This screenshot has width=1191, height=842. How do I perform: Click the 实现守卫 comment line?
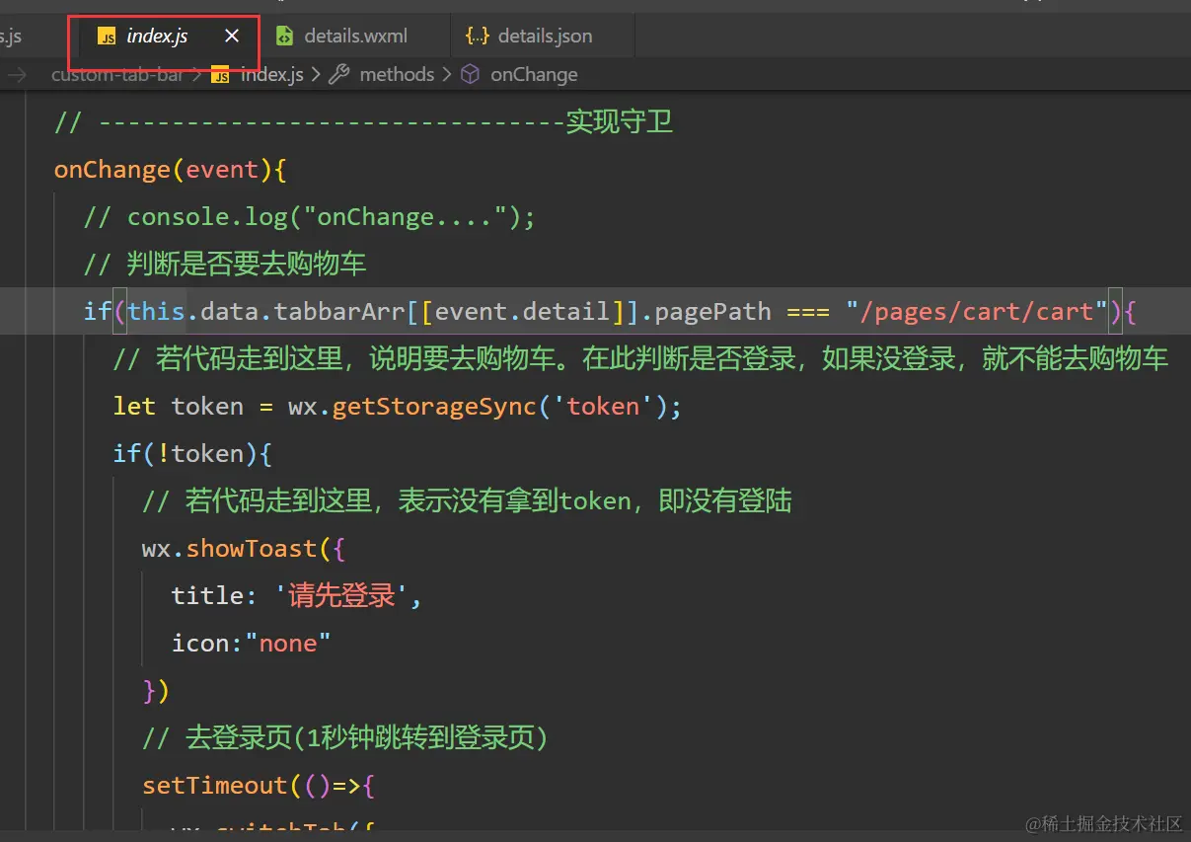363,122
